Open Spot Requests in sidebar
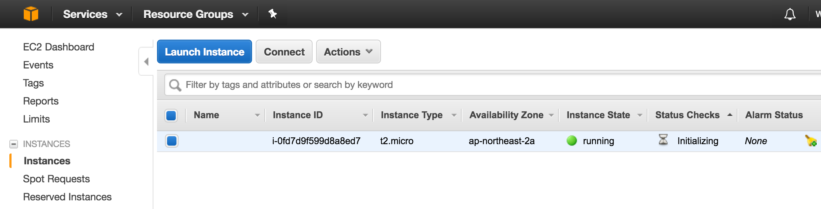Image resolution: width=821 pixels, height=209 pixels. point(56,179)
